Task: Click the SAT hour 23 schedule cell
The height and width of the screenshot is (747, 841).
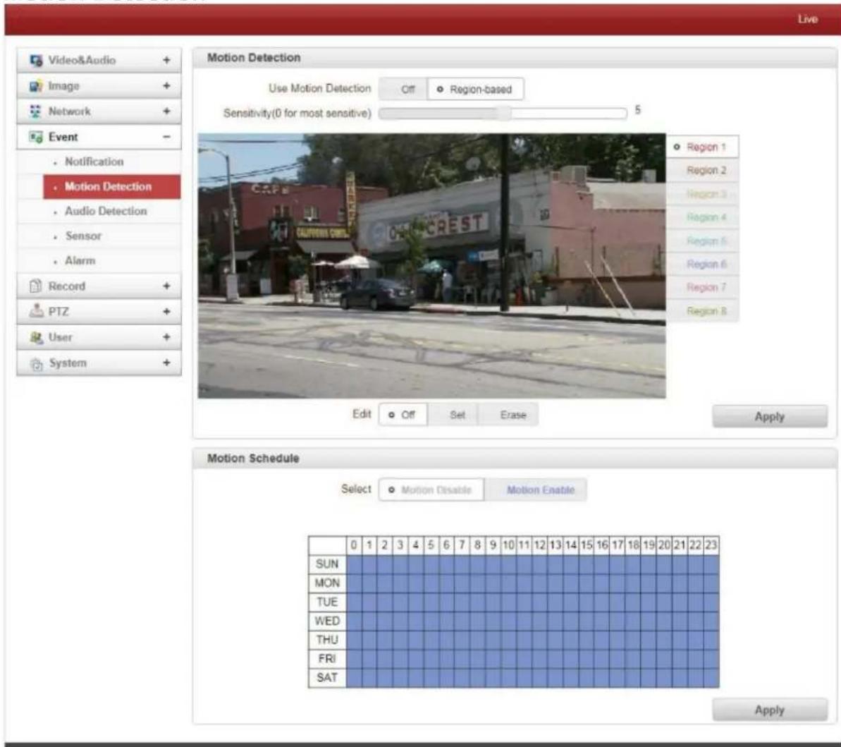Action: (711, 678)
